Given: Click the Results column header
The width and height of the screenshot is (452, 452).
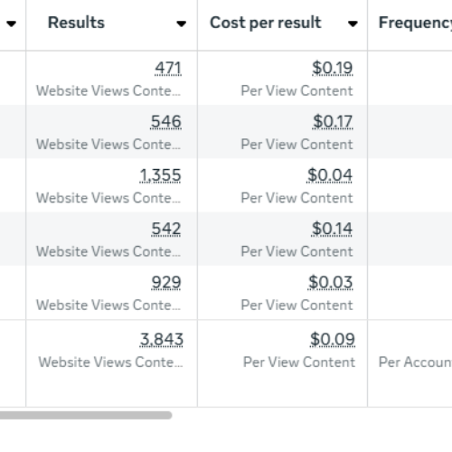Looking at the screenshot, I should click(76, 23).
